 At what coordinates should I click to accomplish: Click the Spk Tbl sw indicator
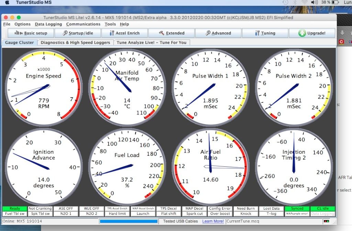click(x=40, y=214)
